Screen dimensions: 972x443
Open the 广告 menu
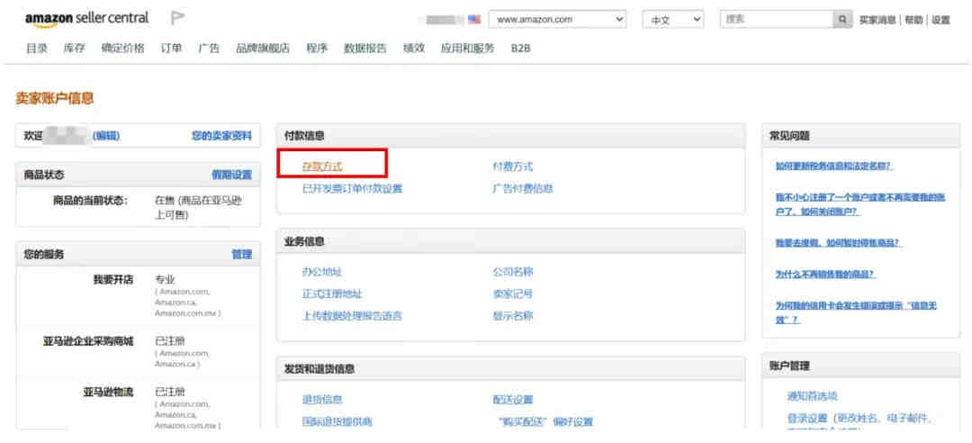[209, 49]
